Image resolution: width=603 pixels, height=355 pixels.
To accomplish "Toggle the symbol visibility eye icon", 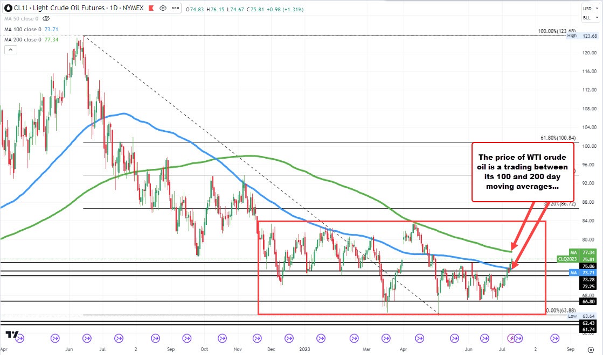I will point(163,8).
